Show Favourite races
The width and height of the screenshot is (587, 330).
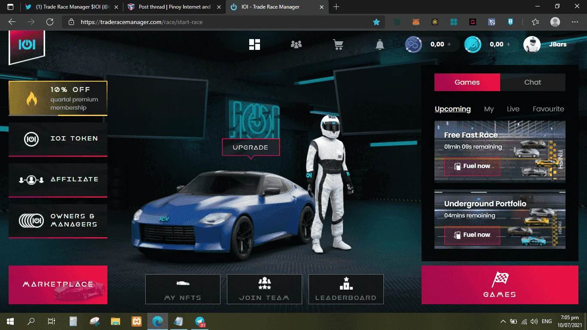(x=548, y=109)
